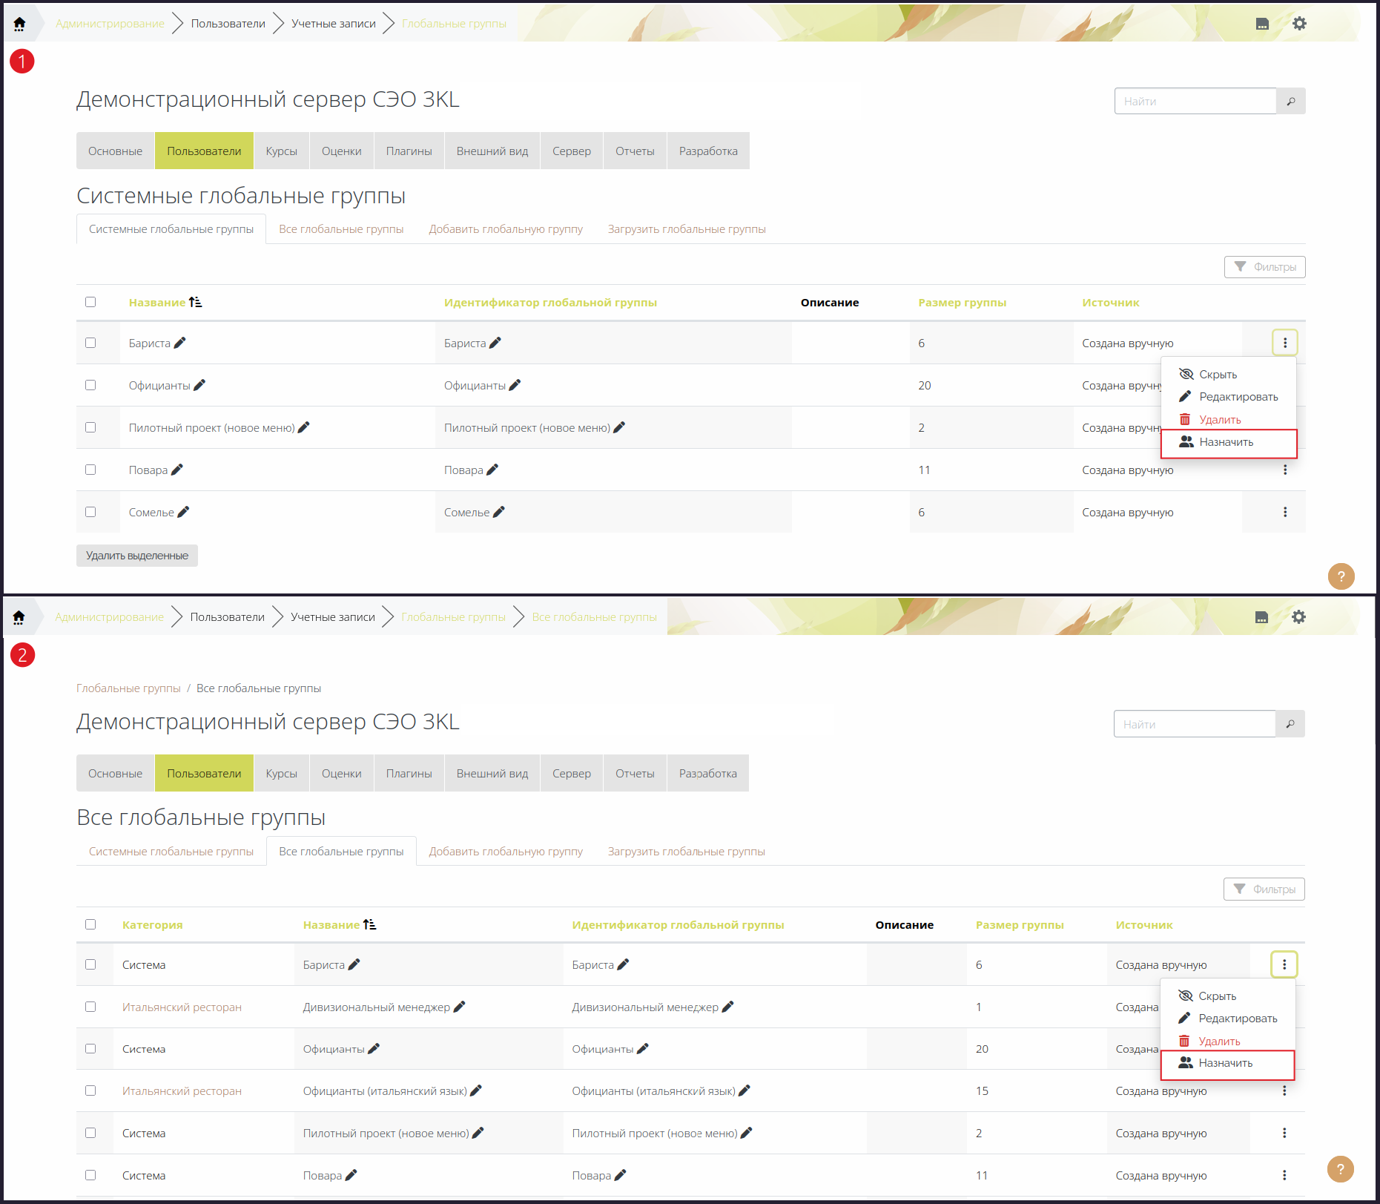Click the Найти search field in bottom panel
This screenshot has height=1204, width=1380.
point(1194,724)
